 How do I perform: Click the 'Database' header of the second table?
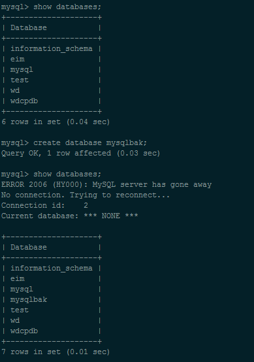[x=29, y=247]
